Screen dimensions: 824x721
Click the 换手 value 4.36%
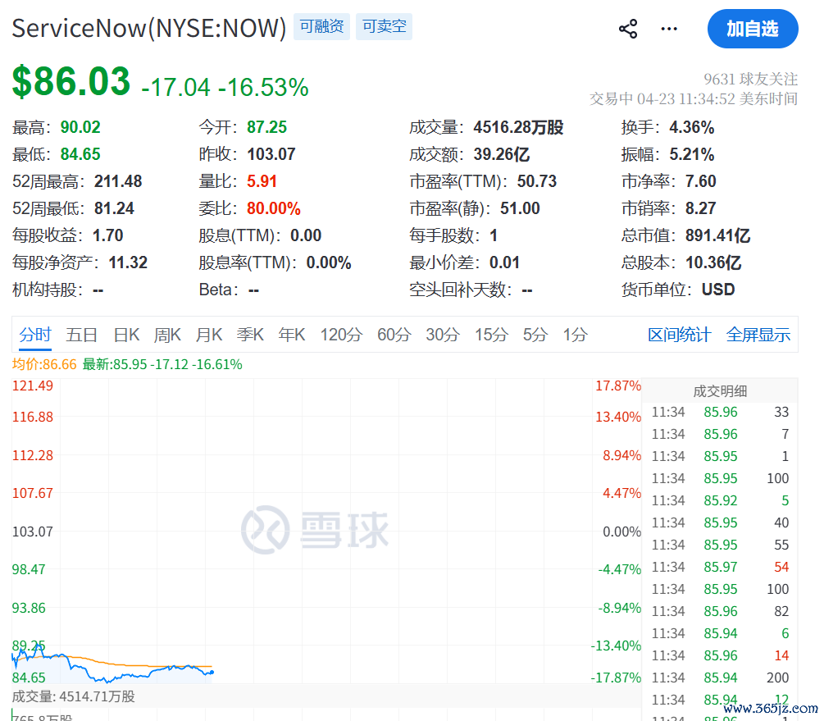coord(691,127)
